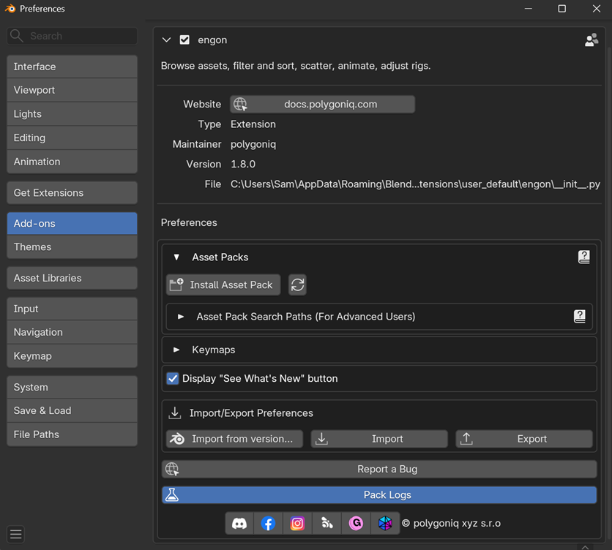612x550 pixels.
Task: Click the community users icon beside engon
Action: 592,39
